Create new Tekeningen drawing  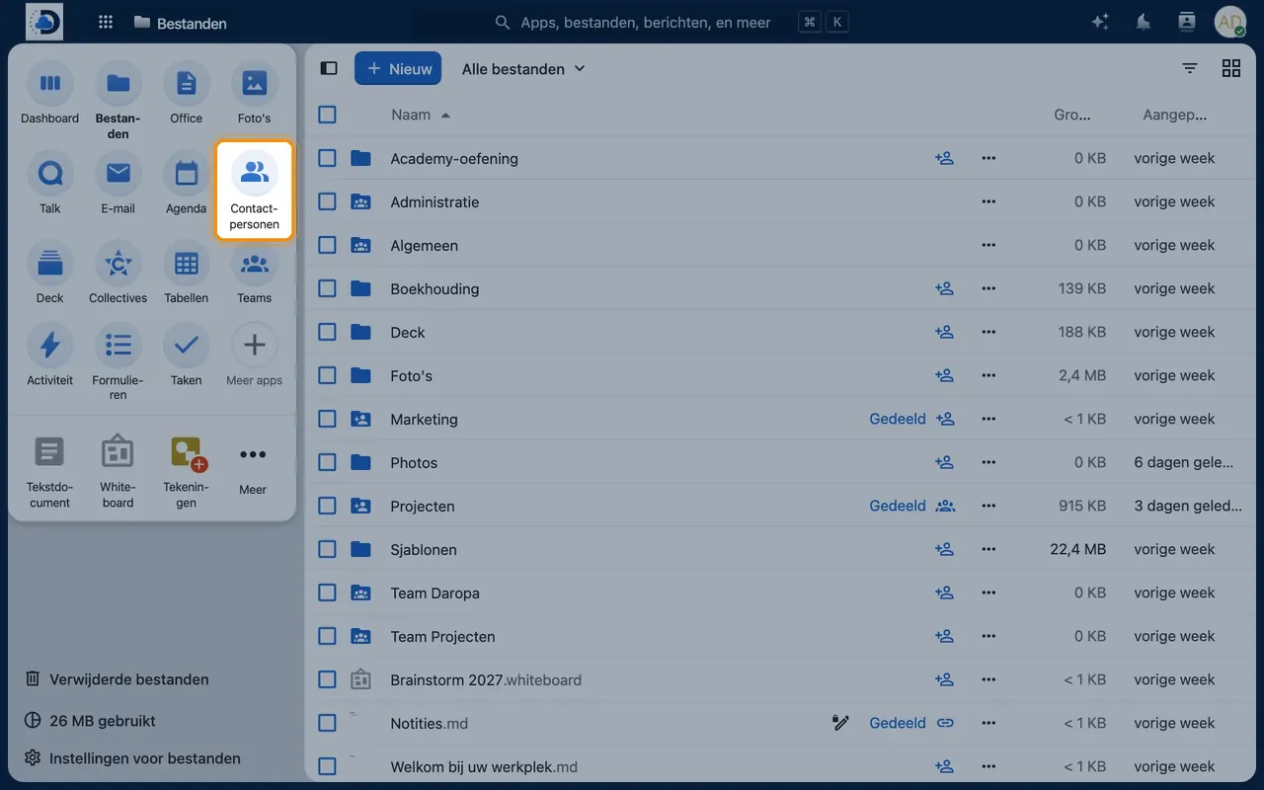coord(186,471)
